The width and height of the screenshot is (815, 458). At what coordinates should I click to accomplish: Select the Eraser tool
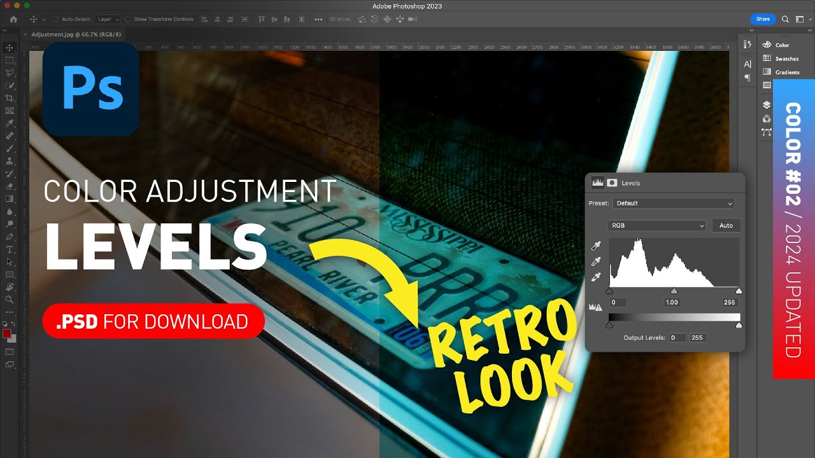click(10, 186)
